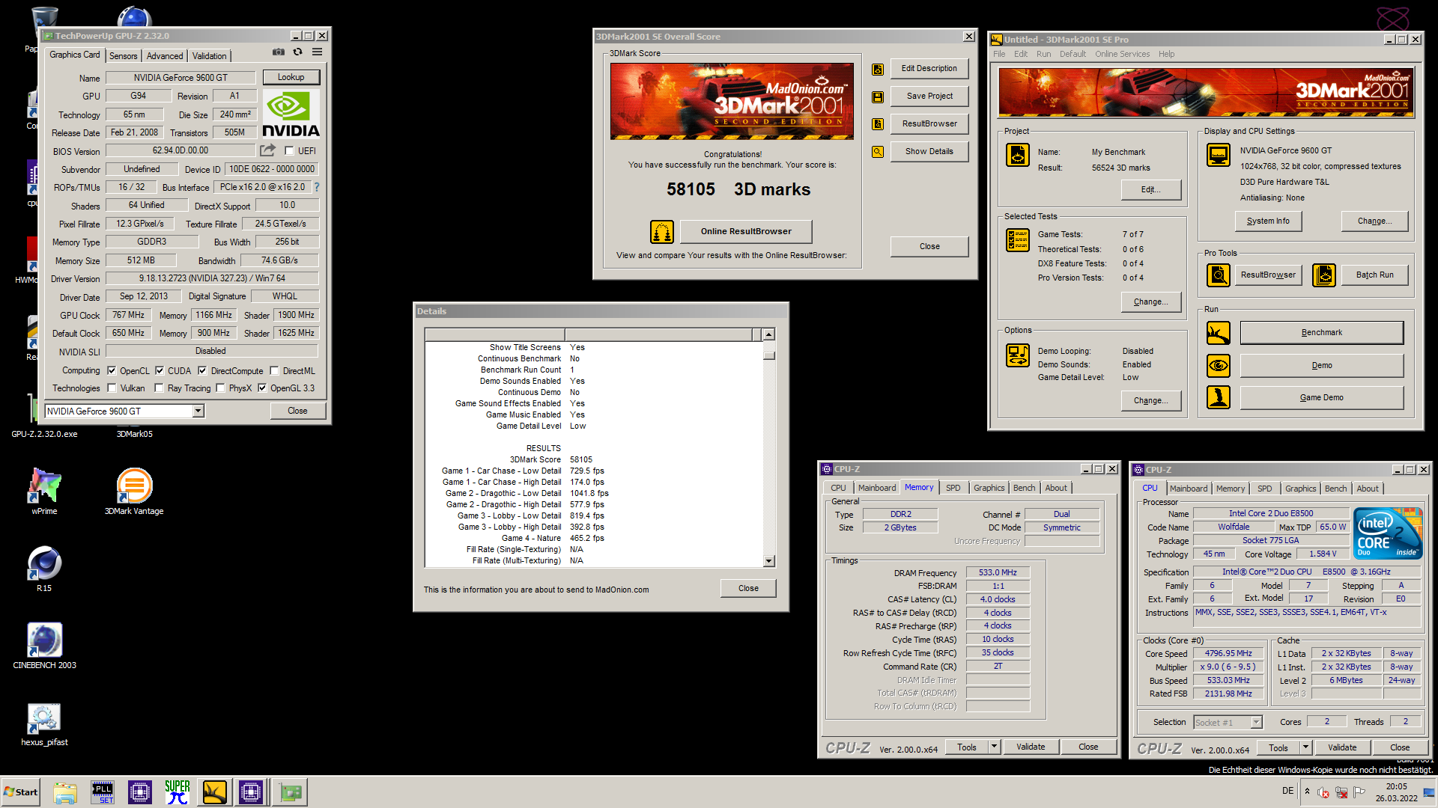
Task: Click the 3DMark2001 banner in score window
Action: coord(732,101)
